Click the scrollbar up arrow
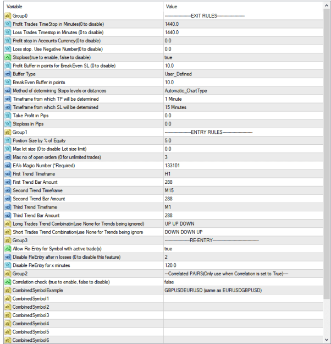This screenshot has height=344, width=331. pos(327,6)
